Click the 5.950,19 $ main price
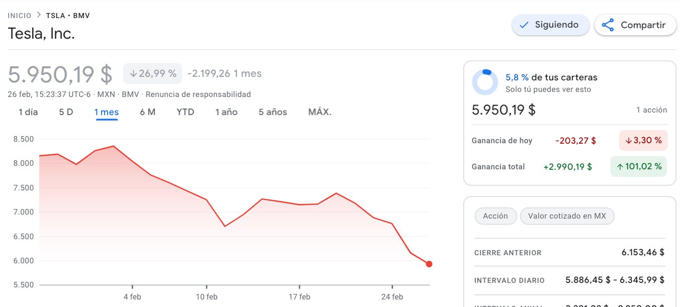 click(x=60, y=74)
